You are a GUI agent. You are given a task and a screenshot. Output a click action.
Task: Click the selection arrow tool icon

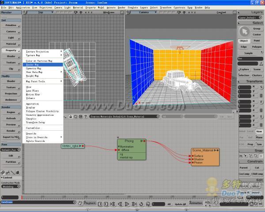[244, 31]
